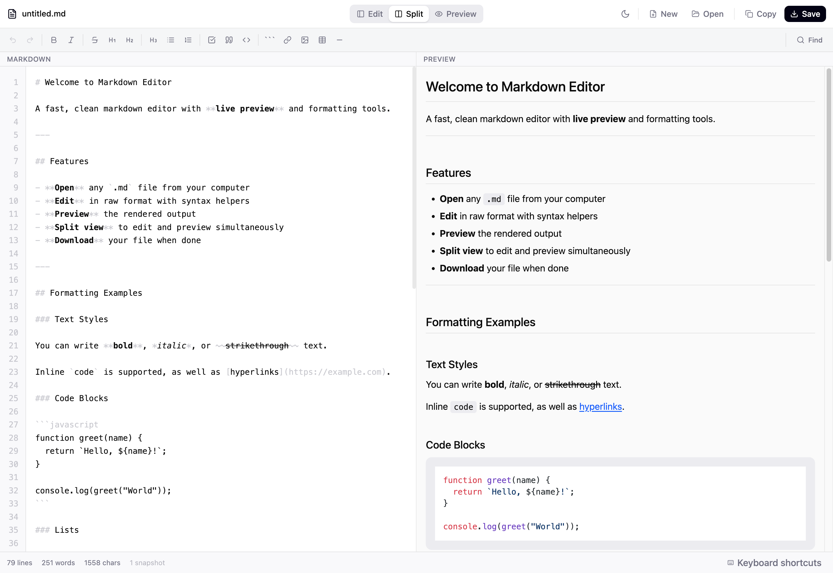833x573 pixels.
Task: Insert a Heading 3 via toolbar
Action: pyautogui.click(x=153, y=40)
